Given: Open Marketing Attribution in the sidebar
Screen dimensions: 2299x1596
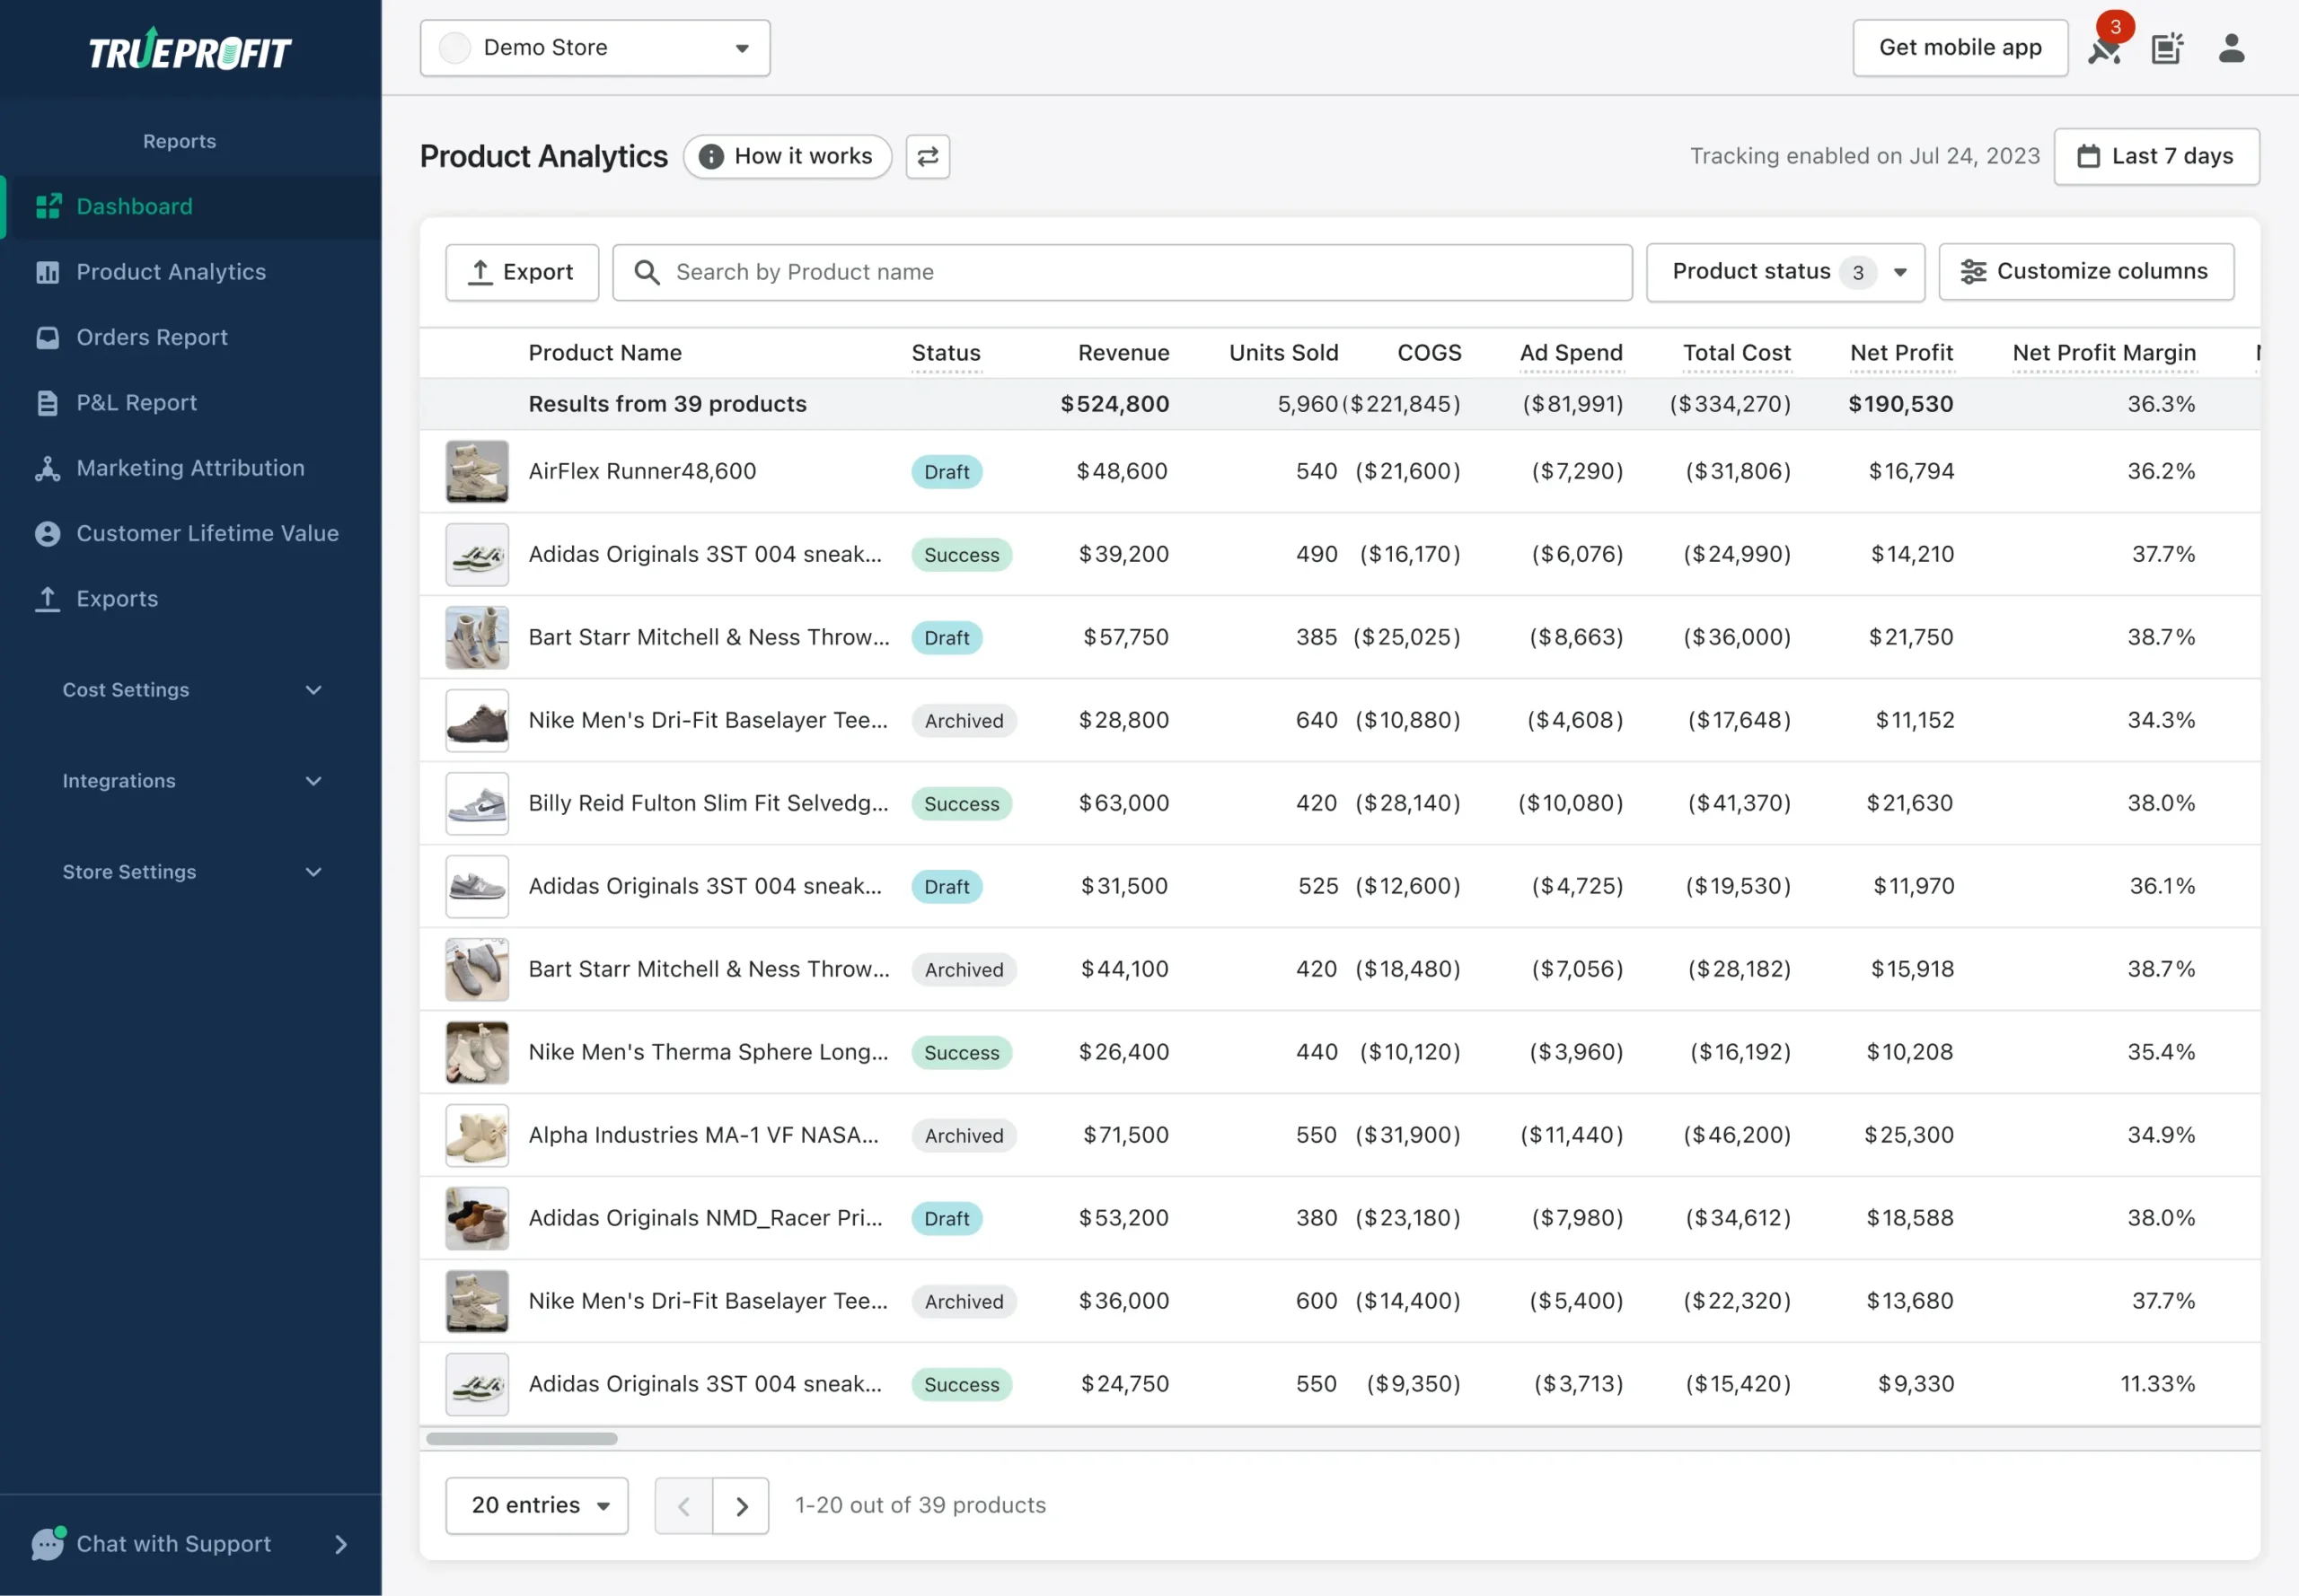Looking at the screenshot, I should pos(191,468).
